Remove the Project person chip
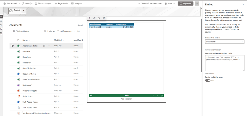 [x=24, y=11]
